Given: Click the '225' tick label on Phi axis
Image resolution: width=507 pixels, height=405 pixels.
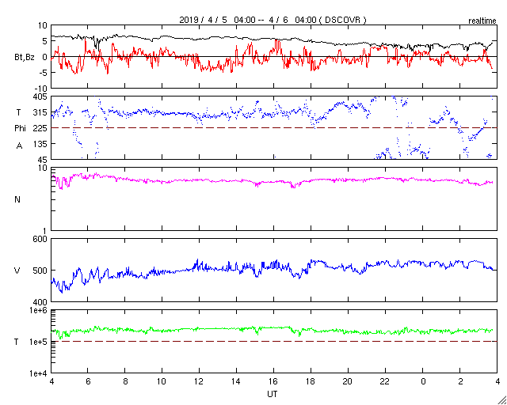Looking at the screenshot, I should [x=41, y=128].
